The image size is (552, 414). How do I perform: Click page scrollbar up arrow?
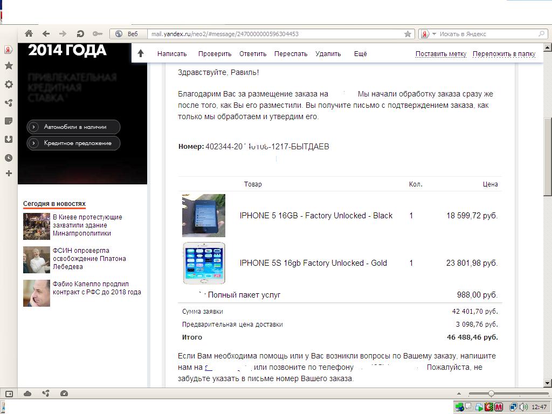point(548,47)
